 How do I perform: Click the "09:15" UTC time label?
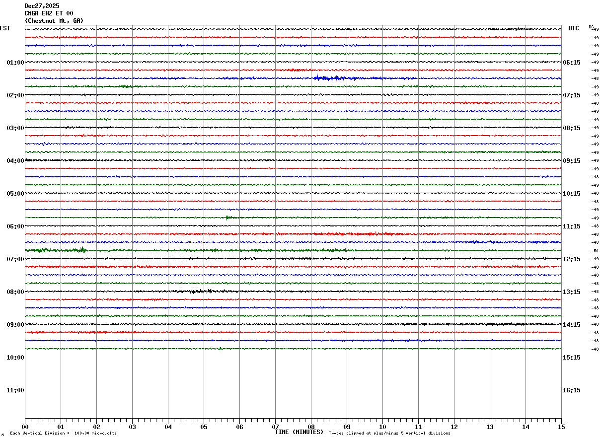click(x=572, y=161)
